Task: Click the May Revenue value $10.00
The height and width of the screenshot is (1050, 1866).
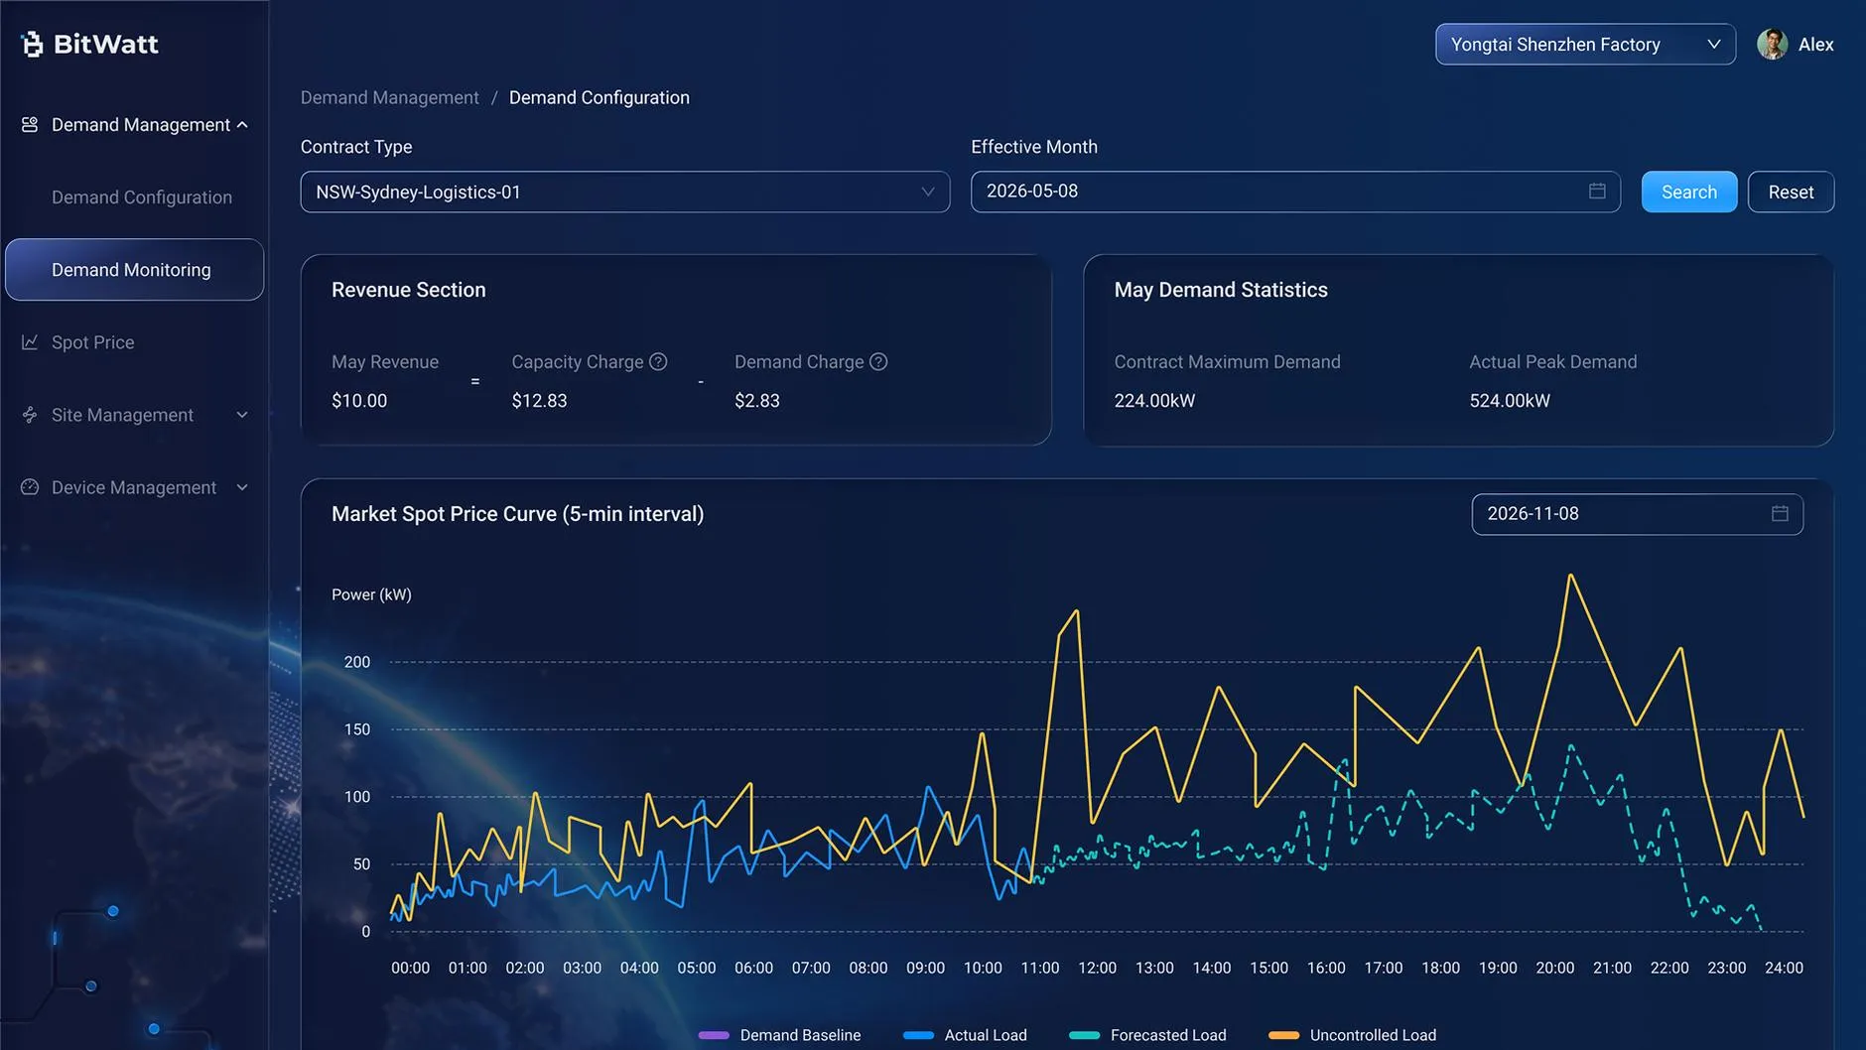Action: [359, 401]
